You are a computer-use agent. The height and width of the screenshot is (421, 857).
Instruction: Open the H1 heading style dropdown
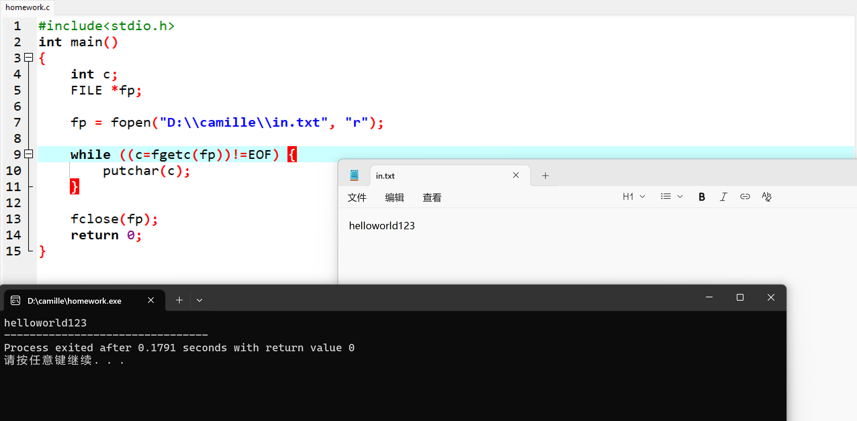(x=634, y=197)
